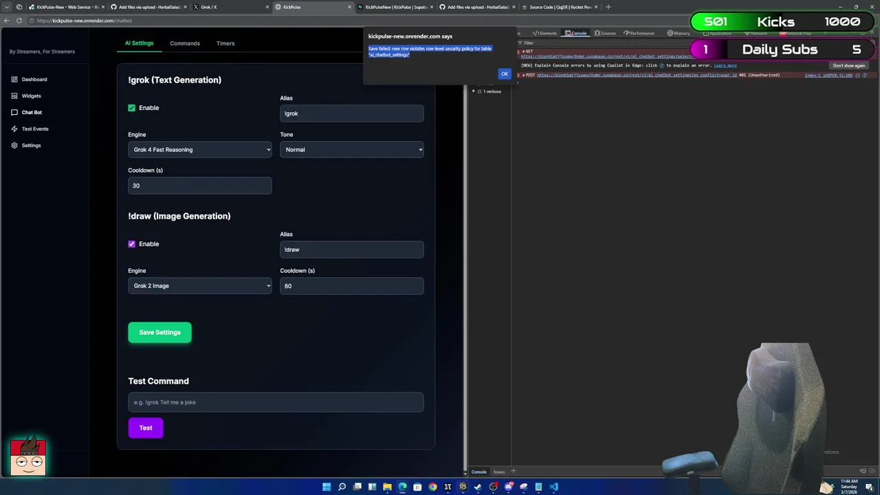Switch to the Commands tab

185,43
